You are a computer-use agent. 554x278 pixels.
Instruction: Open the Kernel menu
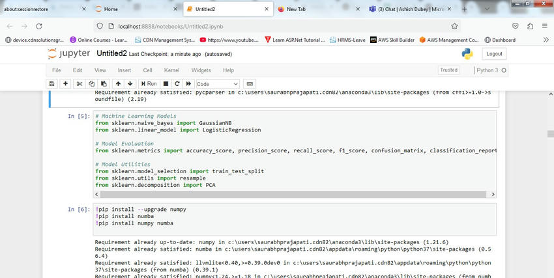click(171, 70)
